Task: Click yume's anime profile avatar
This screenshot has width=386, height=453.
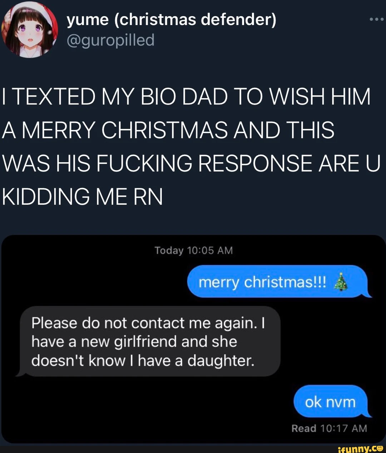Action: [30, 30]
